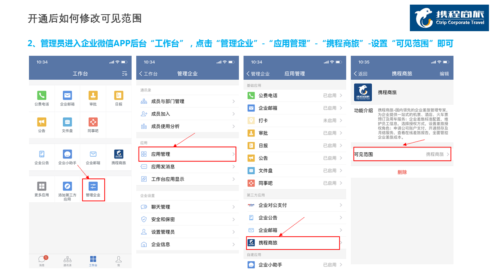The height and width of the screenshot is (277, 494).
Task: Open 公费电话 icon on the 工作台 screen
Action: (x=42, y=95)
